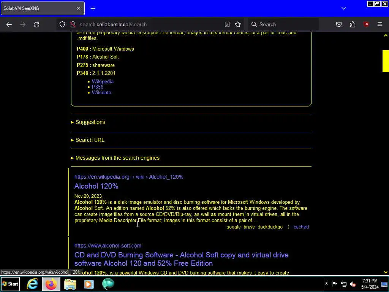Open the result's three-dot options

(x=288, y=227)
